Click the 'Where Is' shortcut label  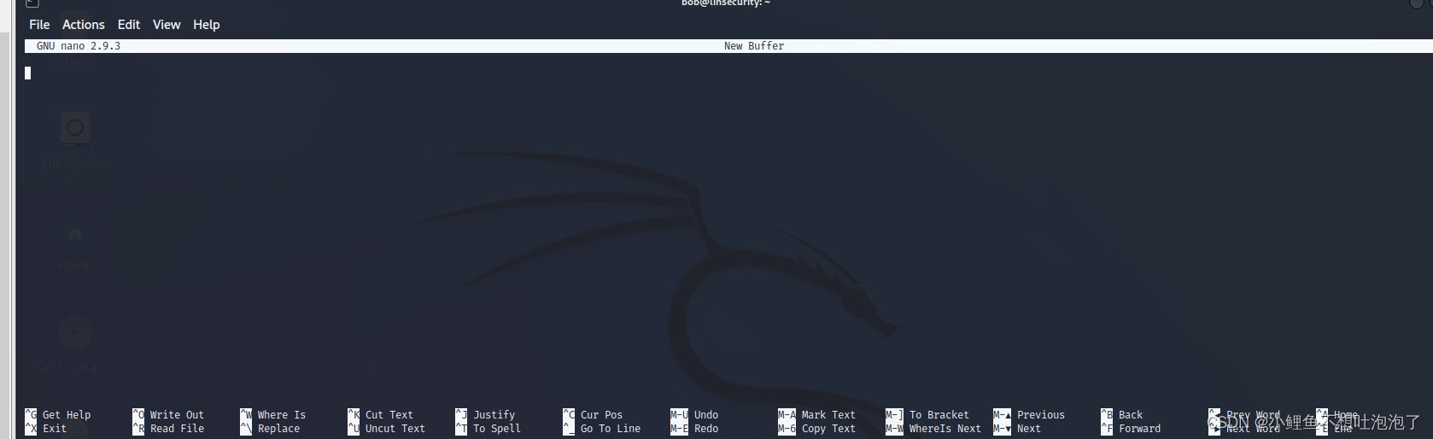[282, 415]
